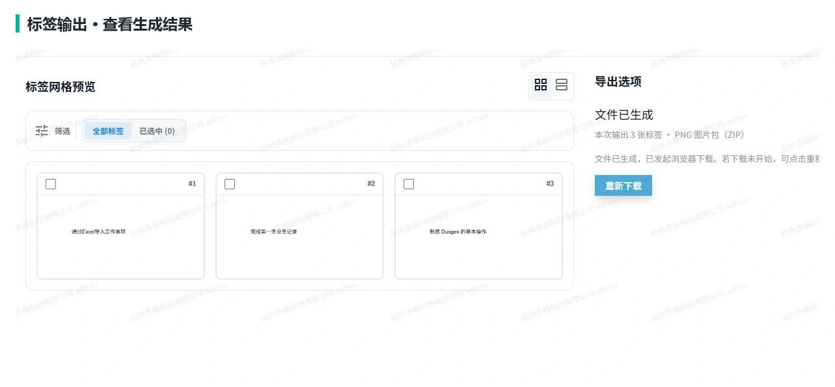Click the #3 label number
Image resolution: width=835 pixels, height=387 pixels.
550,184
